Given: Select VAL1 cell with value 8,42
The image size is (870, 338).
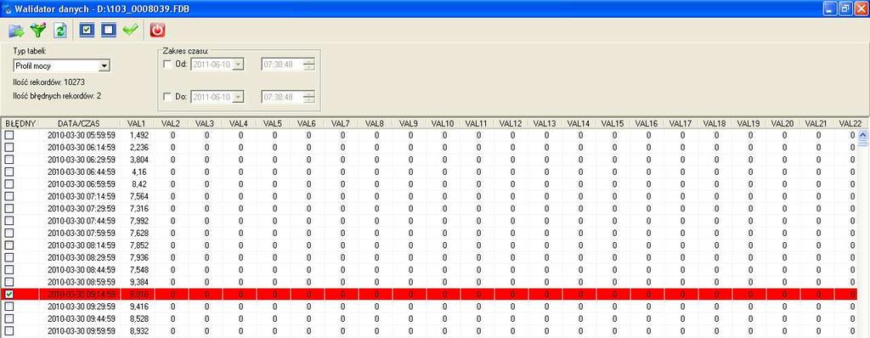Looking at the screenshot, I should click(x=138, y=183).
